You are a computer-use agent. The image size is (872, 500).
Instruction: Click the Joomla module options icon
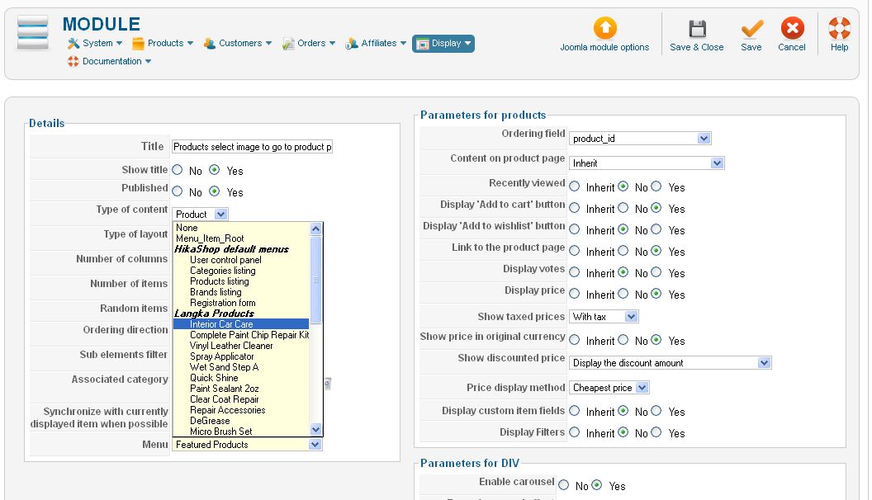point(604,29)
